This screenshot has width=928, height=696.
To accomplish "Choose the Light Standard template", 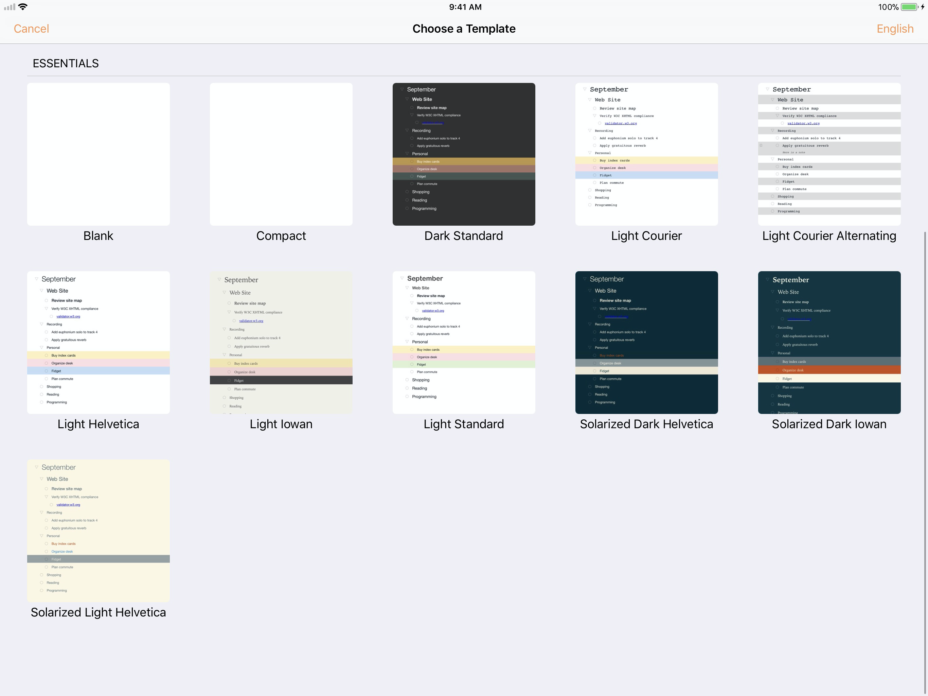I will pyautogui.click(x=464, y=342).
